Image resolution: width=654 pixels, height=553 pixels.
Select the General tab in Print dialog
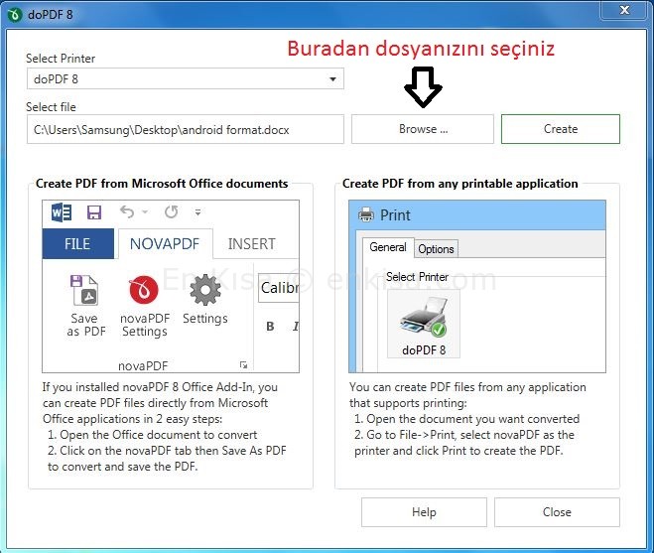(x=387, y=247)
